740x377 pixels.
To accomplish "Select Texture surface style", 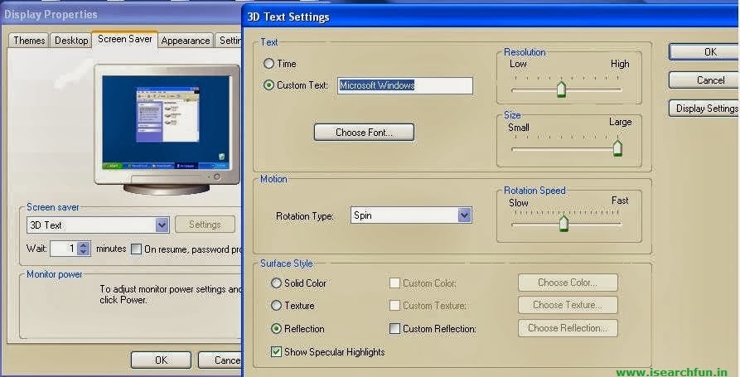I will coord(277,306).
